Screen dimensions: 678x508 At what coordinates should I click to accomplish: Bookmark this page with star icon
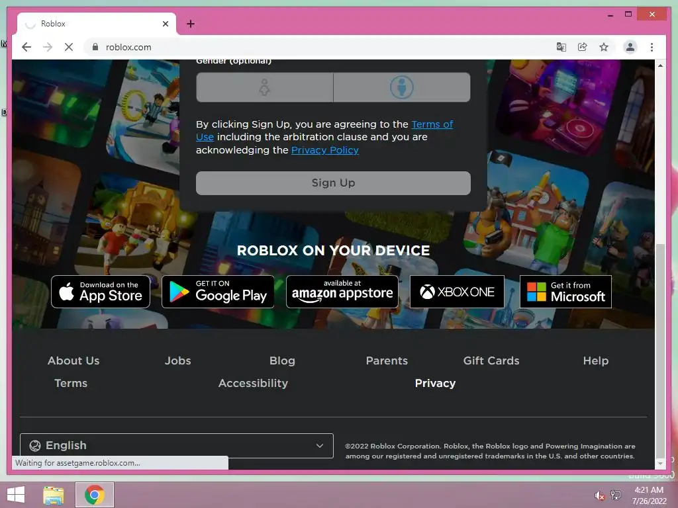coord(604,47)
